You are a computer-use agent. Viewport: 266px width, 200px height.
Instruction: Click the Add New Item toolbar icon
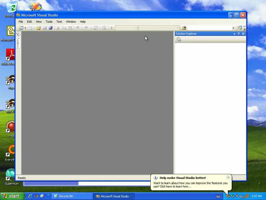click(x=30, y=28)
